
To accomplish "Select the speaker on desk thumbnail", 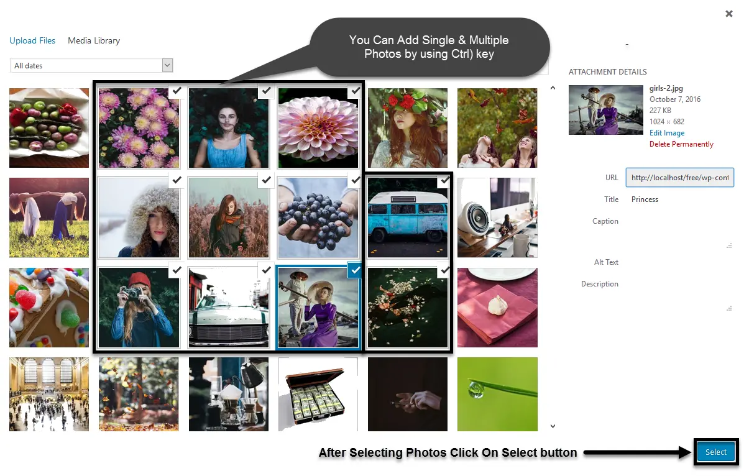I will coord(497,218).
